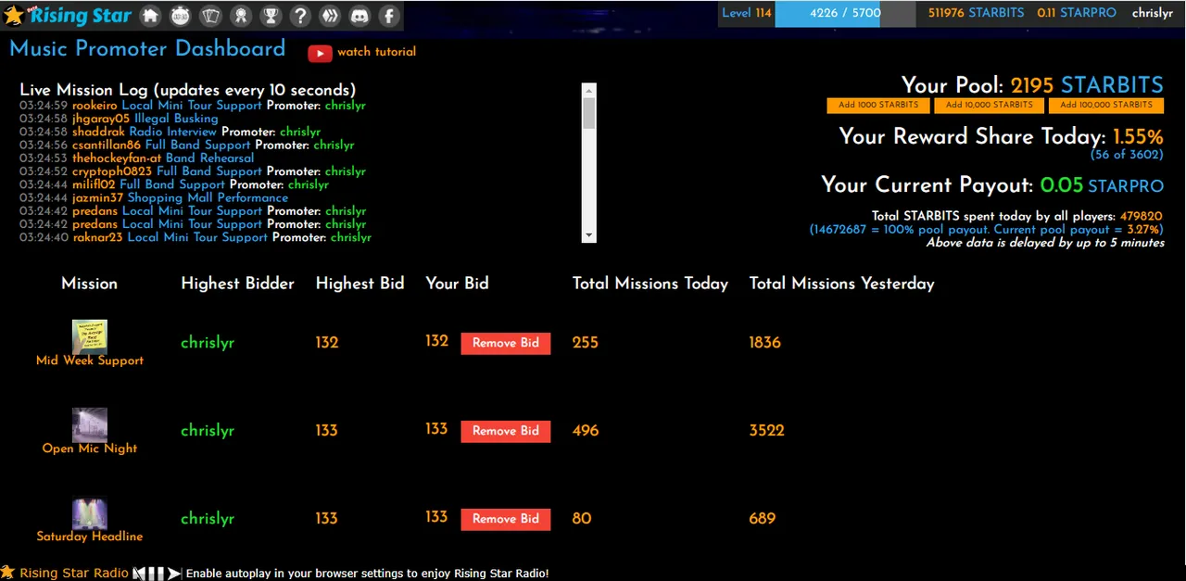The height and width of the screenshot is (581, 1186).
Task: Open the Hive blog icon
Action: 330,16
